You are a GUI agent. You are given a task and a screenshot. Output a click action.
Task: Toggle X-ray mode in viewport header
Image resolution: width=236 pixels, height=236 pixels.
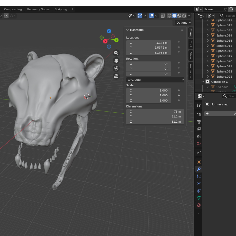(163, 16)
